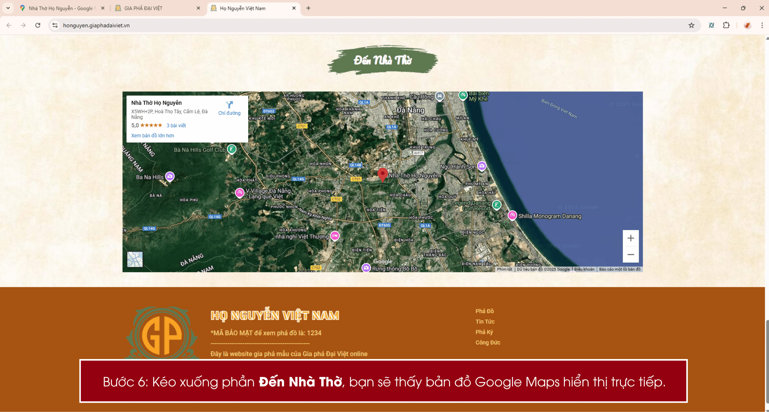Open the Chrome three-dot menu
Screen dimensions: 769x412
[762, 25]
